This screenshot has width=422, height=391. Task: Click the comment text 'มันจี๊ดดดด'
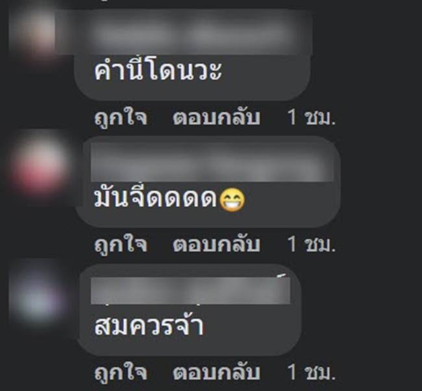[156, 198]
